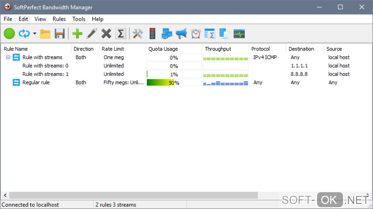
Task: Sort by Protocol column header
Action: tap(267, 49)
